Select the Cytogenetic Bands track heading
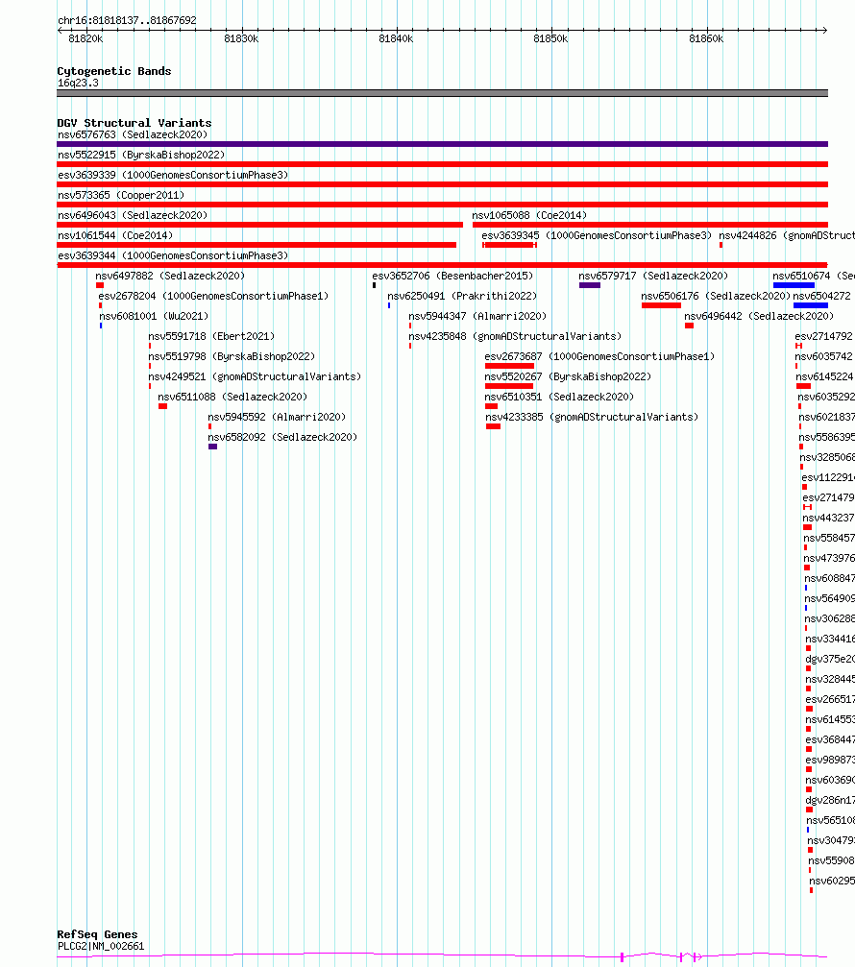This screenshot has width=855, height=967. pos(114,71)
